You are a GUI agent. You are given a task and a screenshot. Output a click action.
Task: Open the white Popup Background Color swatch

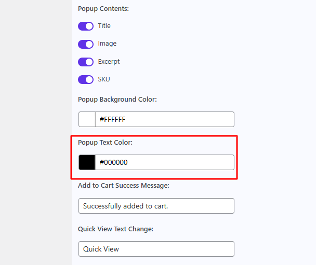click(87, 119)
